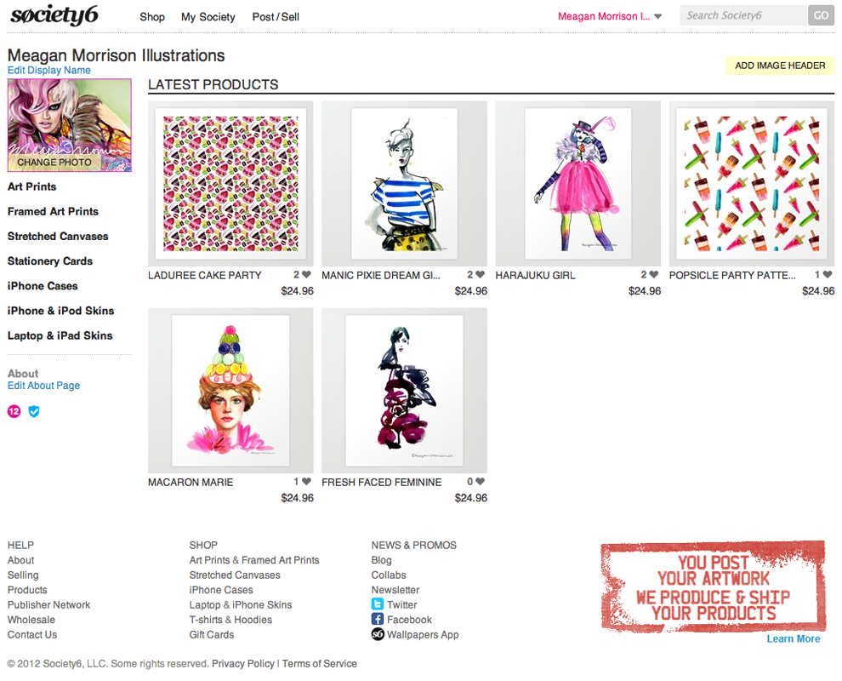The image size is (842, 681).
Task: Open the Laduree Cake Party thumbnail
Action: 230,183
